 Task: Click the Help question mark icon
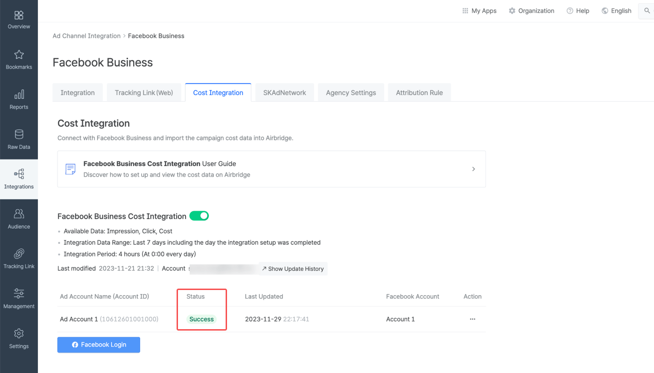[x=570, y=11]
